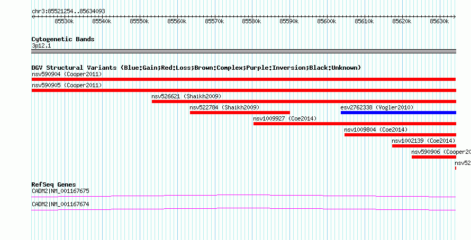Viewport: 471px width, 240px height.
Task: Click the nsv522784 (Shaikh2009) label
Action: (x=225, y=107)
